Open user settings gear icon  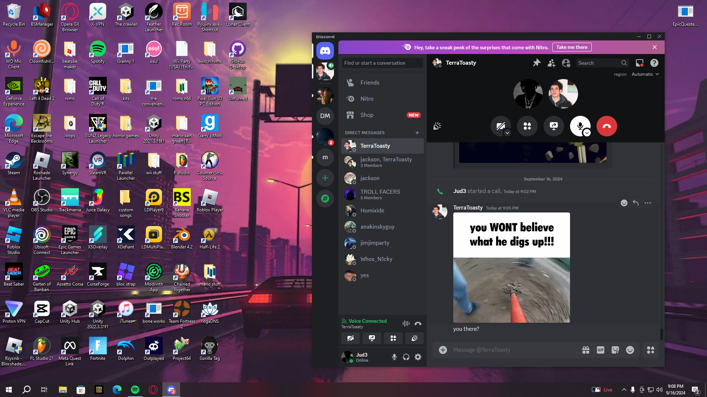pos(418,357)
